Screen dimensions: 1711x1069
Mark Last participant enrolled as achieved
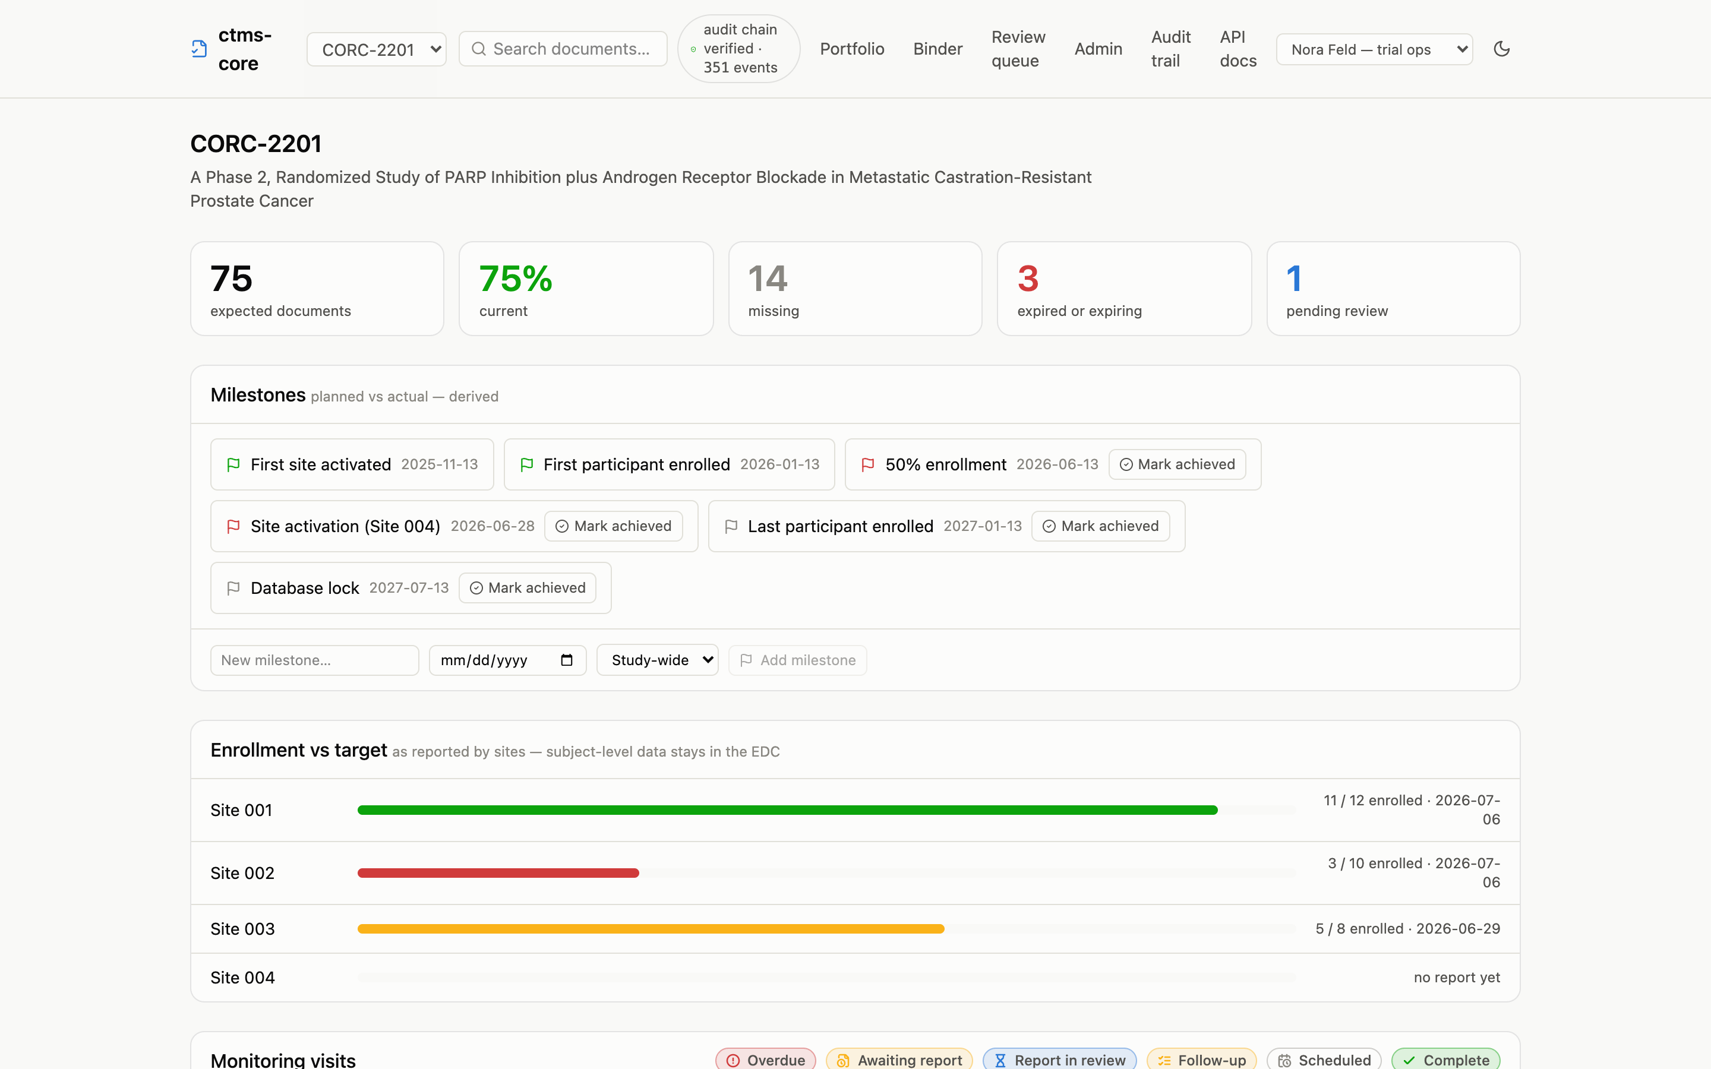coord(1100,526)
